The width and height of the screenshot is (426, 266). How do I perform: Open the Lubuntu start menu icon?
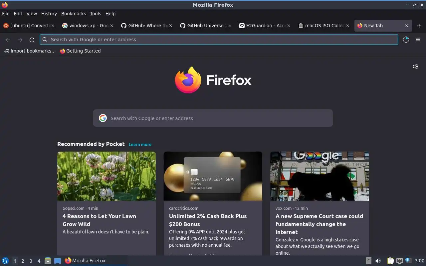pyautogui.click(x=5, y=261)
